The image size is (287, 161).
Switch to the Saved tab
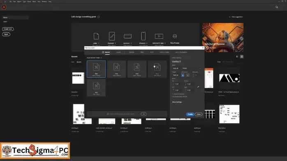pos(118,52)
